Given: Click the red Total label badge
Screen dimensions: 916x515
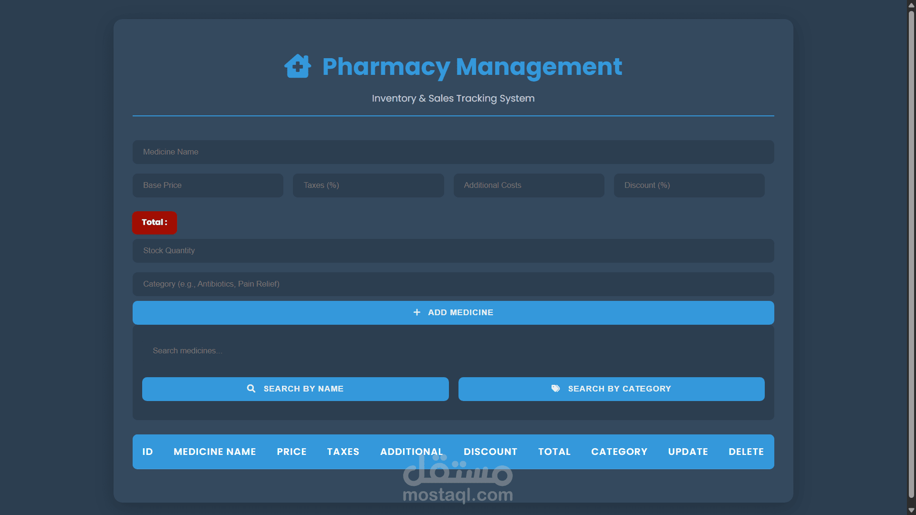Looking at the screenshot, I should click(x=154, y=223).
